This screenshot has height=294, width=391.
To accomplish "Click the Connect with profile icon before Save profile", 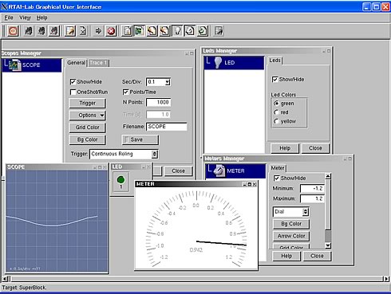I will pos(54,31).
